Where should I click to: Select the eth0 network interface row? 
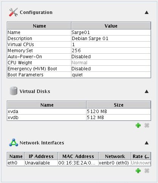point(79,163)
